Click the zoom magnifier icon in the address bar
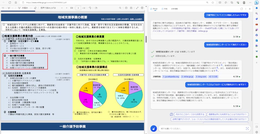The width and height of the screenshot is (260, 134). coord(207,2)
